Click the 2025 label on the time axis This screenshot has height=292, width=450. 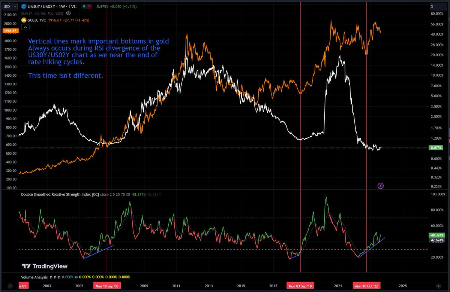pos(402,285)
